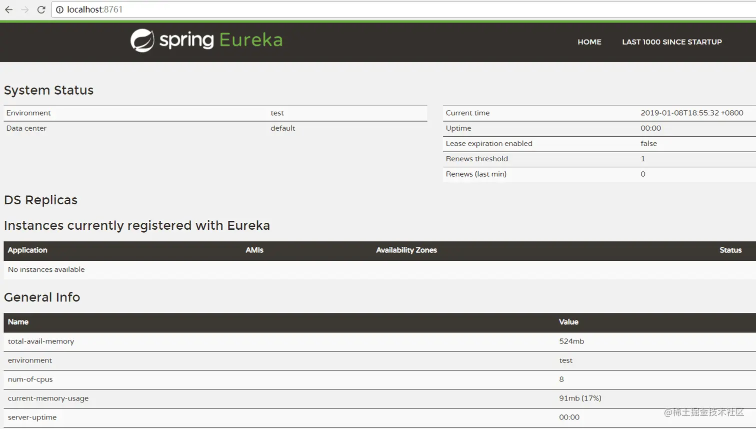
Task: Click the Renews threshold label
Action: (x=476, y=159)
